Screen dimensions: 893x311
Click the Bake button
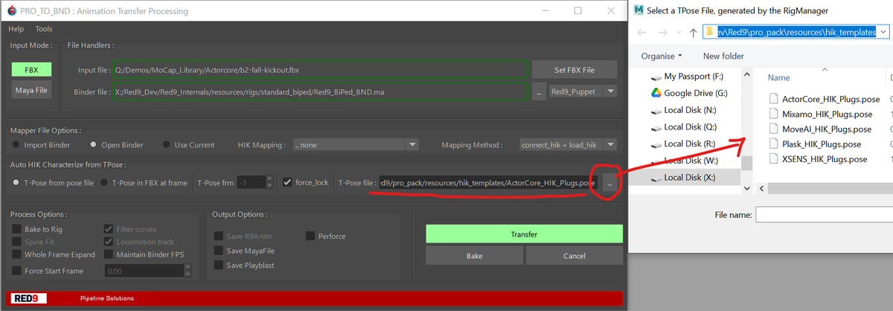click(x=474, y=256)
